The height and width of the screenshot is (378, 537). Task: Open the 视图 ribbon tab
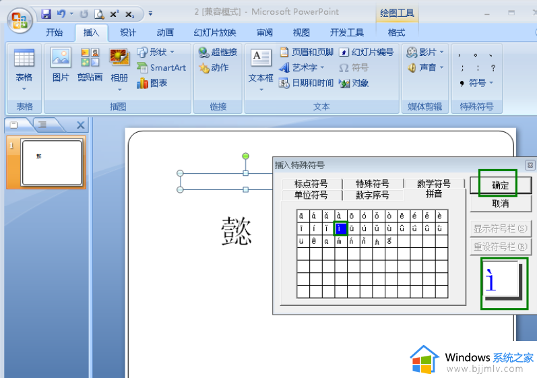pos(301,32)
